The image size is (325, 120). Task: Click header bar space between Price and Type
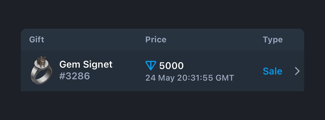point(215,40)
